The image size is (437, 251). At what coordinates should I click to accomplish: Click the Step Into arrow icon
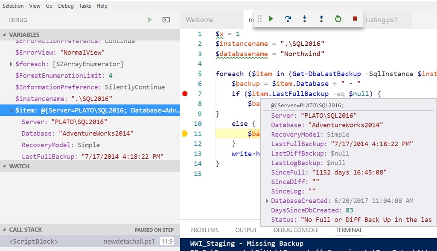(305, 19)
